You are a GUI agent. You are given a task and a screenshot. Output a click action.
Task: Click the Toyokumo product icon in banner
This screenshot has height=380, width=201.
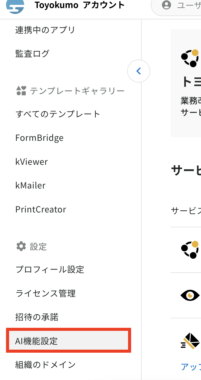(x=190, y=58)
